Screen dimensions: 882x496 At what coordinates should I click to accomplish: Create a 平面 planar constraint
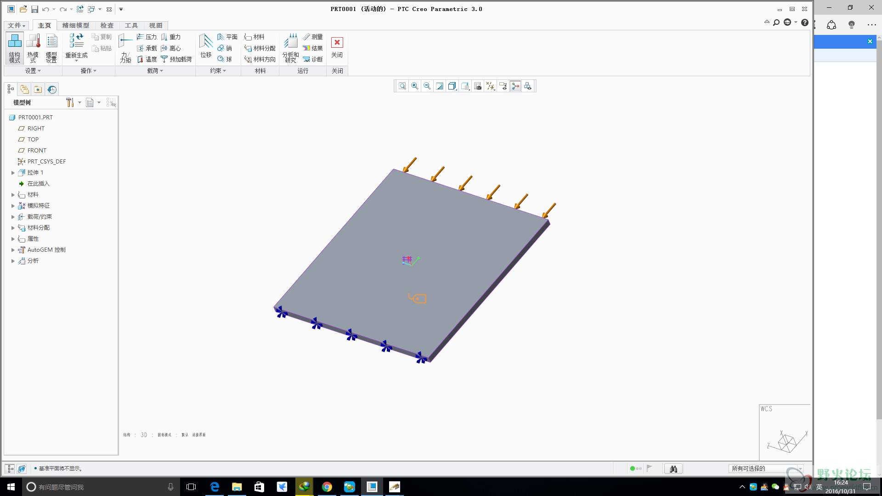(x=227, y=37)
